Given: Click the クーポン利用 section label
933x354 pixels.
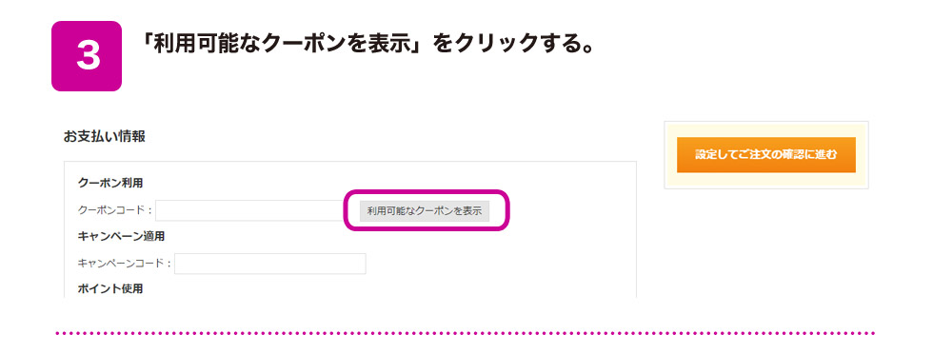Looking at the screenshot, I should tap(110, 184).
